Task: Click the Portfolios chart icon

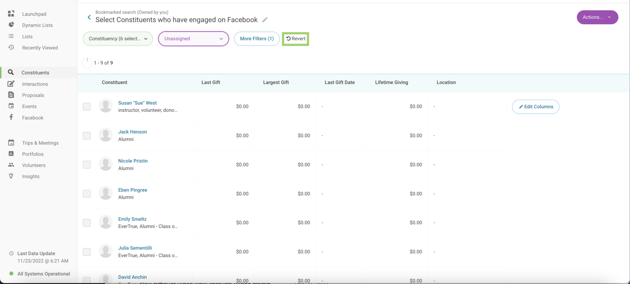Action: (11, 154)
